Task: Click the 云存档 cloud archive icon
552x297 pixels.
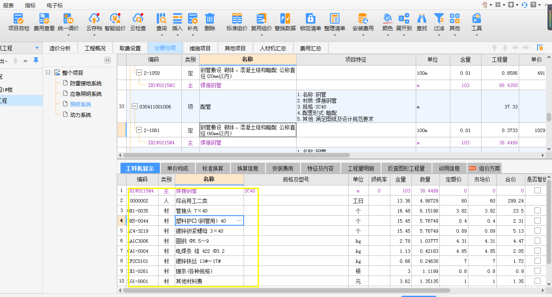Action: coord(94,19)
